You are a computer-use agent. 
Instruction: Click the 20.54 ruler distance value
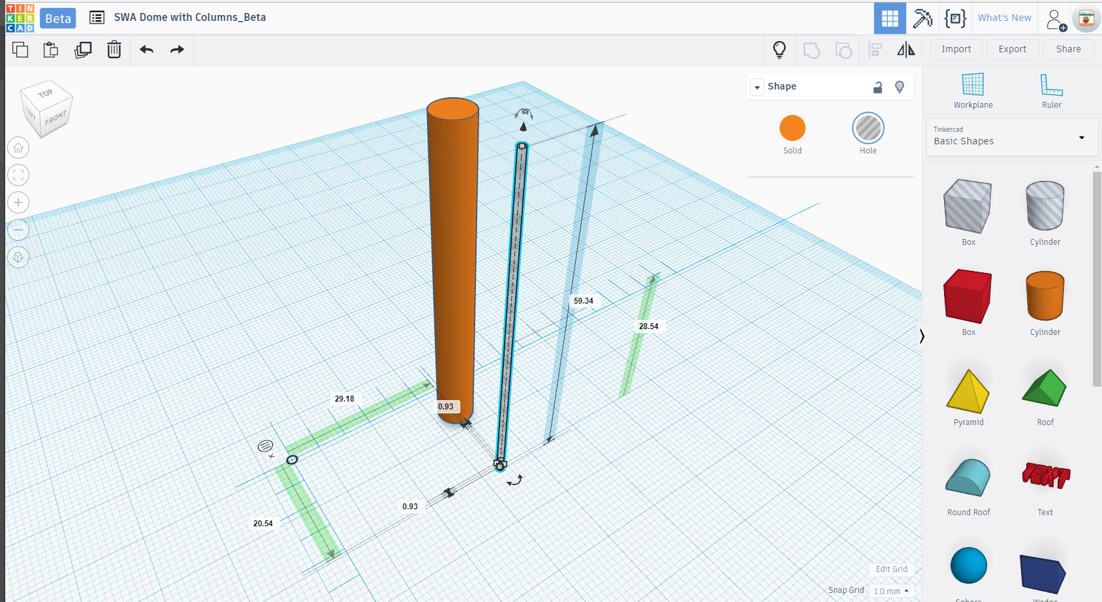click(x=263, y=524)
